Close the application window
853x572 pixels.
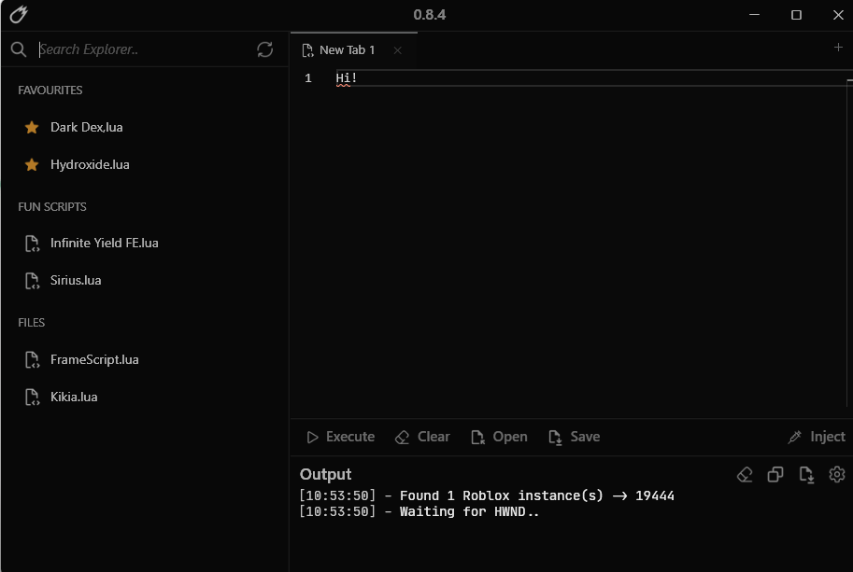click(838, 15)
